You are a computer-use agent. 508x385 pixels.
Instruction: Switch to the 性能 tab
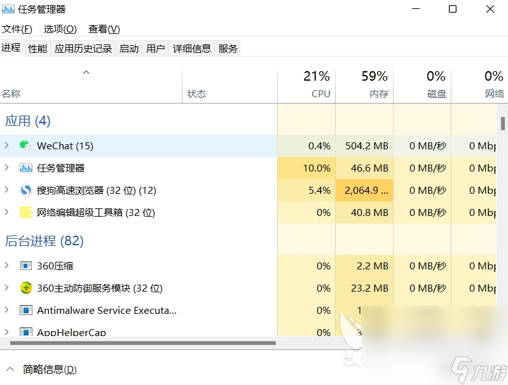38,48
